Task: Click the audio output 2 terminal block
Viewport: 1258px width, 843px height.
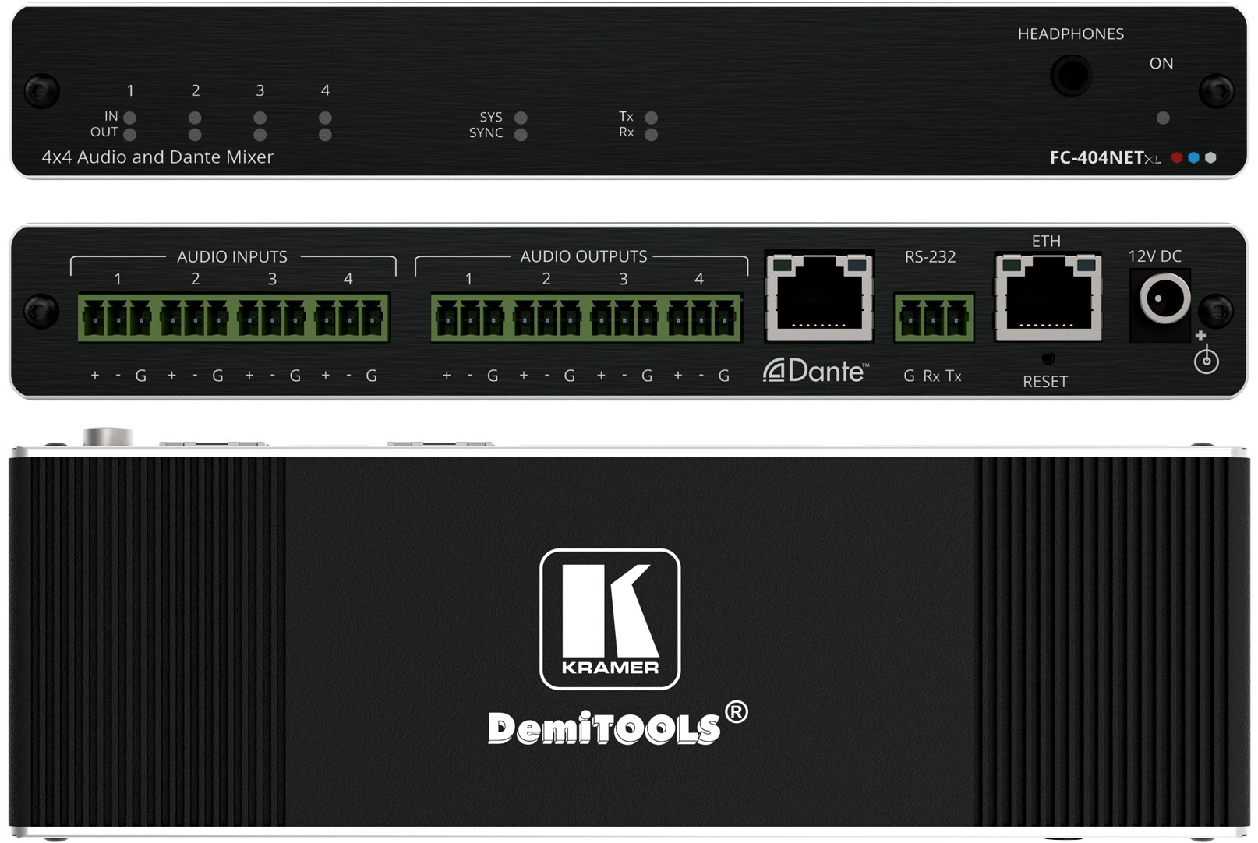Action: [x=546, y=318]
